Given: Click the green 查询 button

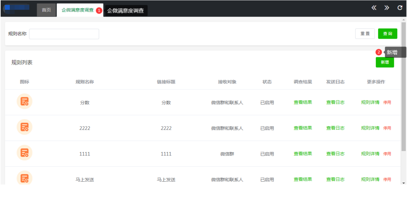Looking at the screenshot, I should pyautogui.click(x=387, y=34).
